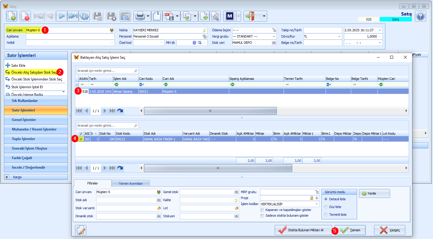Jump to the last record icon in toolbar

tap(73, 16)
